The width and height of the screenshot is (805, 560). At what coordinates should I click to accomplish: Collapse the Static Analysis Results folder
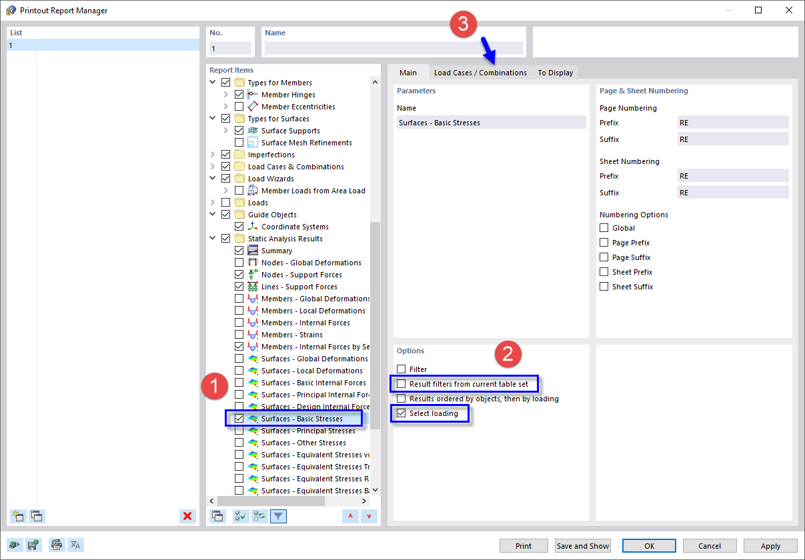tap(212, 238)
